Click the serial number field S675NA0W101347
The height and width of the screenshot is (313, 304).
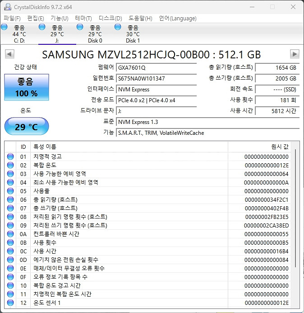[x=156, y=78]
